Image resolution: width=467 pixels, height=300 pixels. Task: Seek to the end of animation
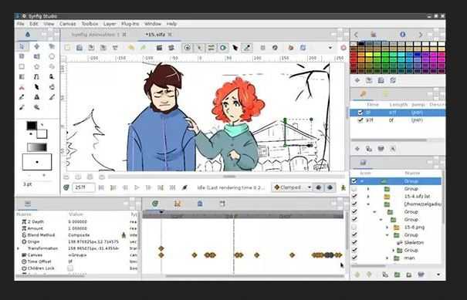pos(172,187)
